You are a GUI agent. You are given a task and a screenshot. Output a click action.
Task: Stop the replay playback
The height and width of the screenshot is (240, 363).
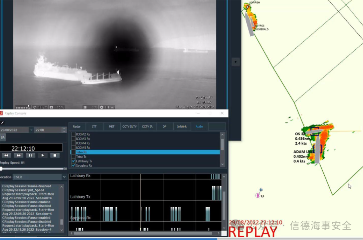coord(55,155)
